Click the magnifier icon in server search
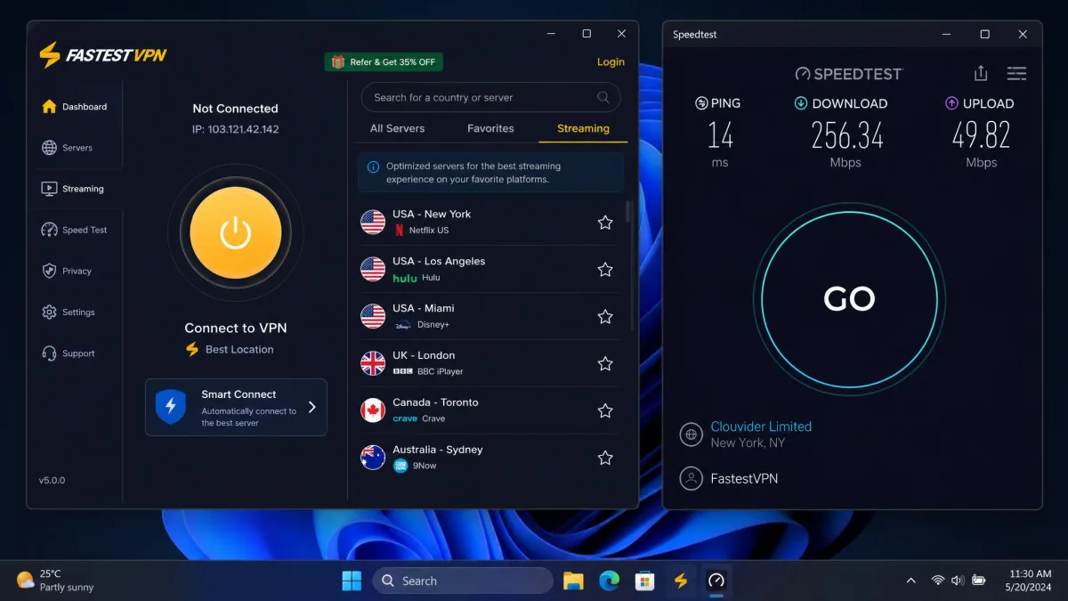The height and width of the screenshot is (601, 1068). (x=603, y=98)
